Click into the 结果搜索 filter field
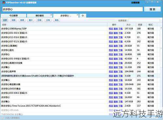The image size is (163, 120). (x=144, y=20)
